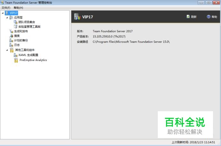
Task: Select 搜索 in the tree
Action: [x=17, y=36]
